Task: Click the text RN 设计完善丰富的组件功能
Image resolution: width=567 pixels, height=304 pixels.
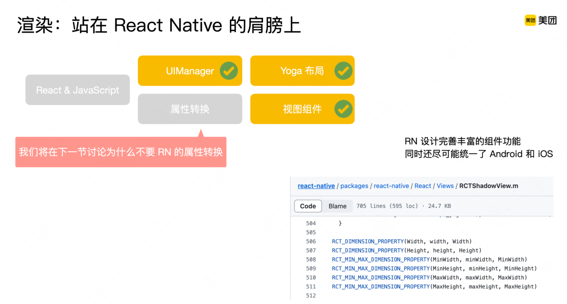Action: tap(463, 141)
